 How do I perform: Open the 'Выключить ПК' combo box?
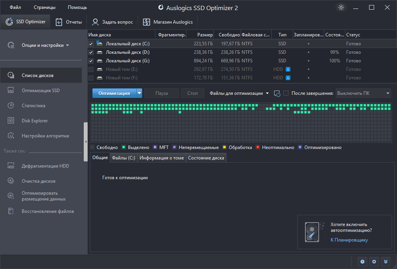363,93
